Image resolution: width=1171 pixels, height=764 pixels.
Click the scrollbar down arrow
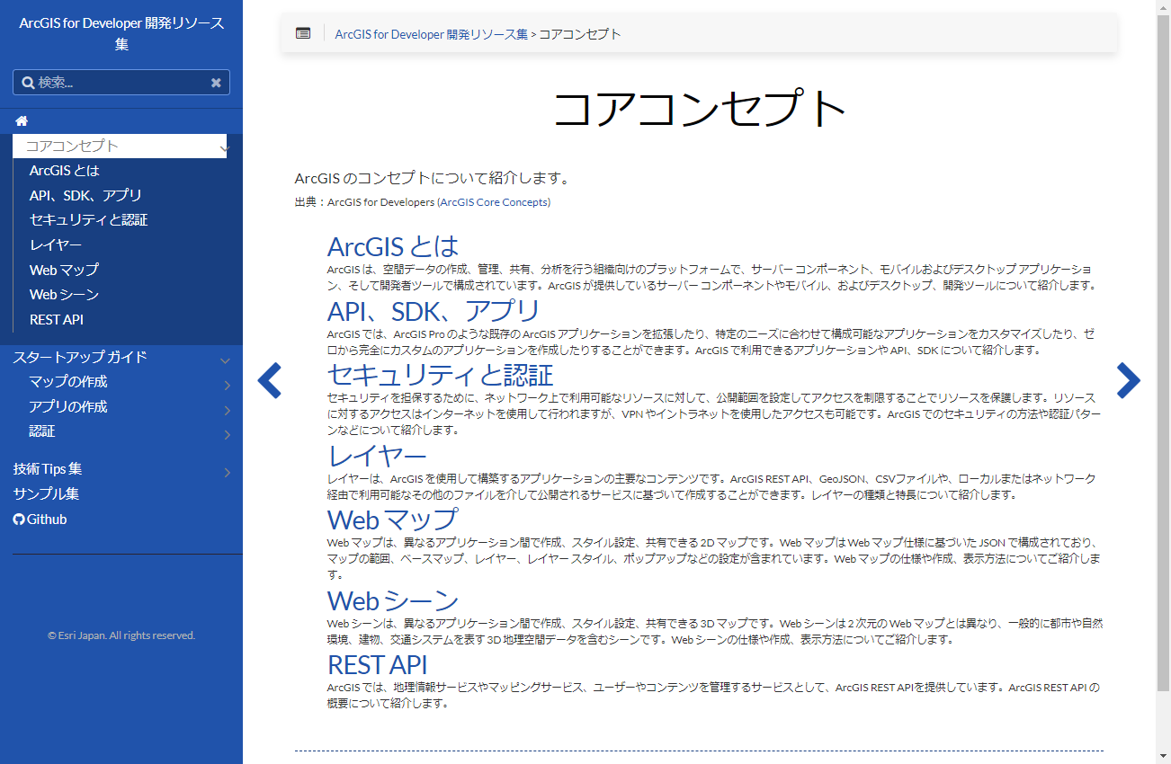point(1163,756)
